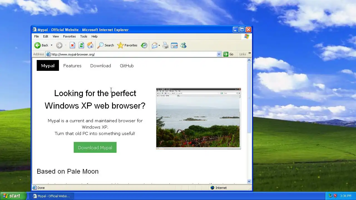
Task: Open the Windows start menu
Action: point(13,196)
